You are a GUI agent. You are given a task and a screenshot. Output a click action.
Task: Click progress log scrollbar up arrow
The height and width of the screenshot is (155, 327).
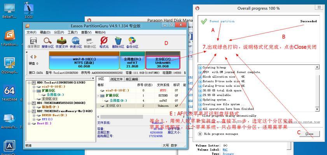click(x=317, y=67)
